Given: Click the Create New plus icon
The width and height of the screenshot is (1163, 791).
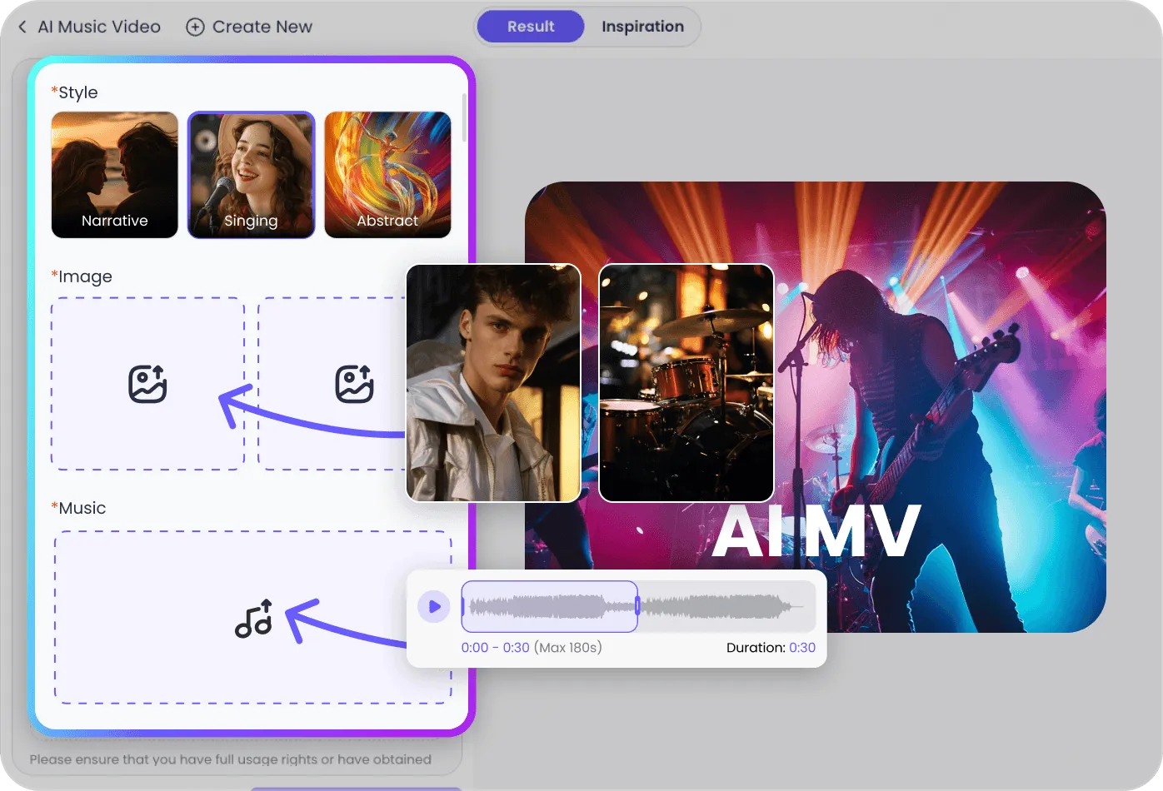Looking at the screenshot, I should 195,26.
